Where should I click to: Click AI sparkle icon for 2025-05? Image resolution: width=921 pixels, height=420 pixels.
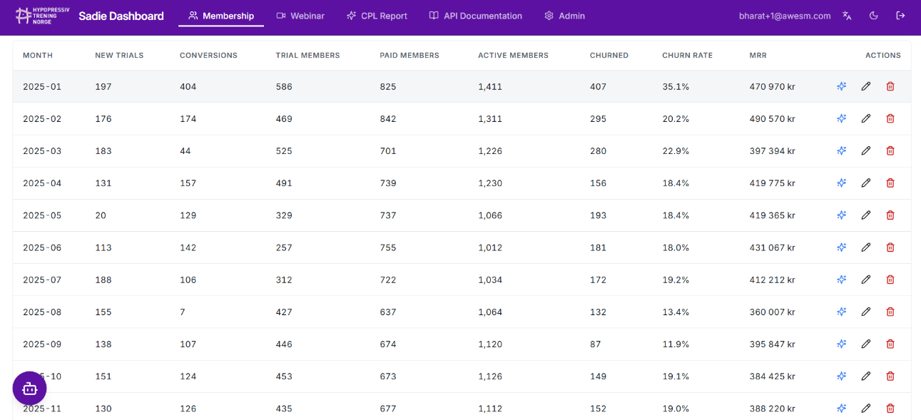coord(842,215)
